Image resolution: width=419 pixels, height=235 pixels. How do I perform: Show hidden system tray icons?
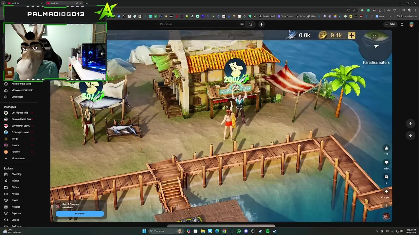(376, 231)
